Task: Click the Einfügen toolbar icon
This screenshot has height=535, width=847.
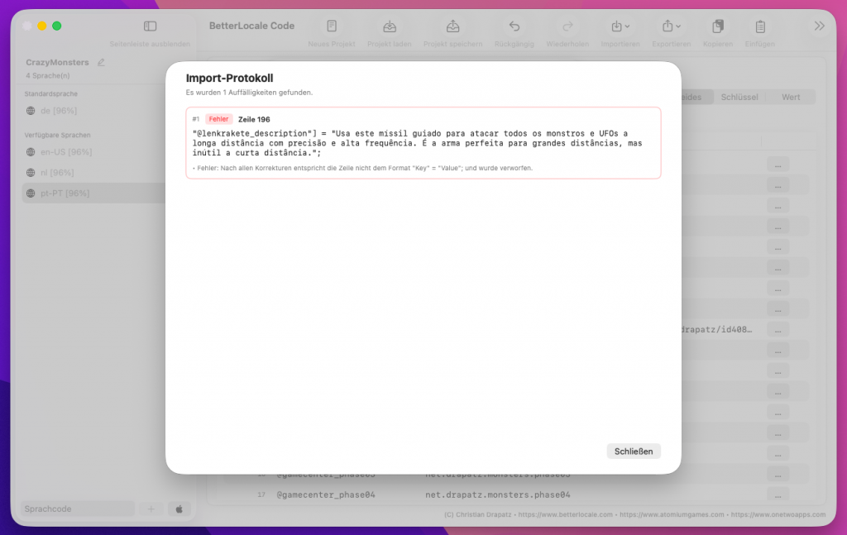Action: tap(760, 26)
